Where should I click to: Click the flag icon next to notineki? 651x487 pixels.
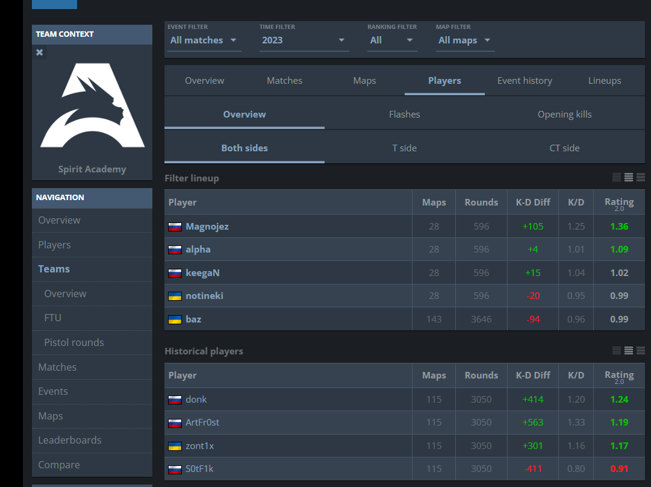click(175, 297)
